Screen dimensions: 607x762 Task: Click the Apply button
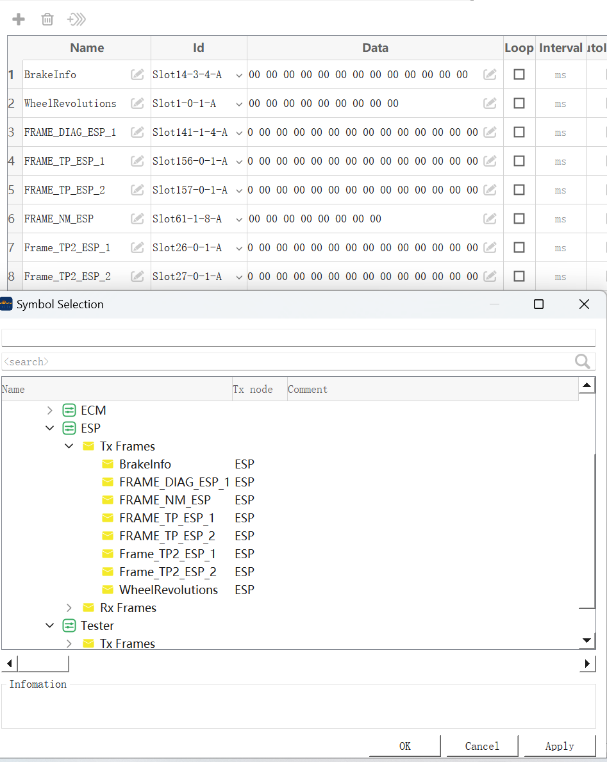[x=560, y=746]
